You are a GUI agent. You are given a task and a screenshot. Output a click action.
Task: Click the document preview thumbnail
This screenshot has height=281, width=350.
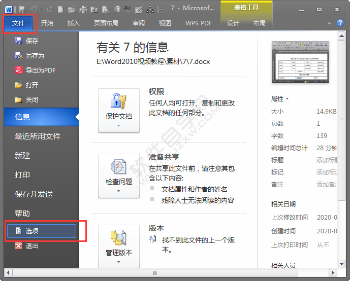300,62
